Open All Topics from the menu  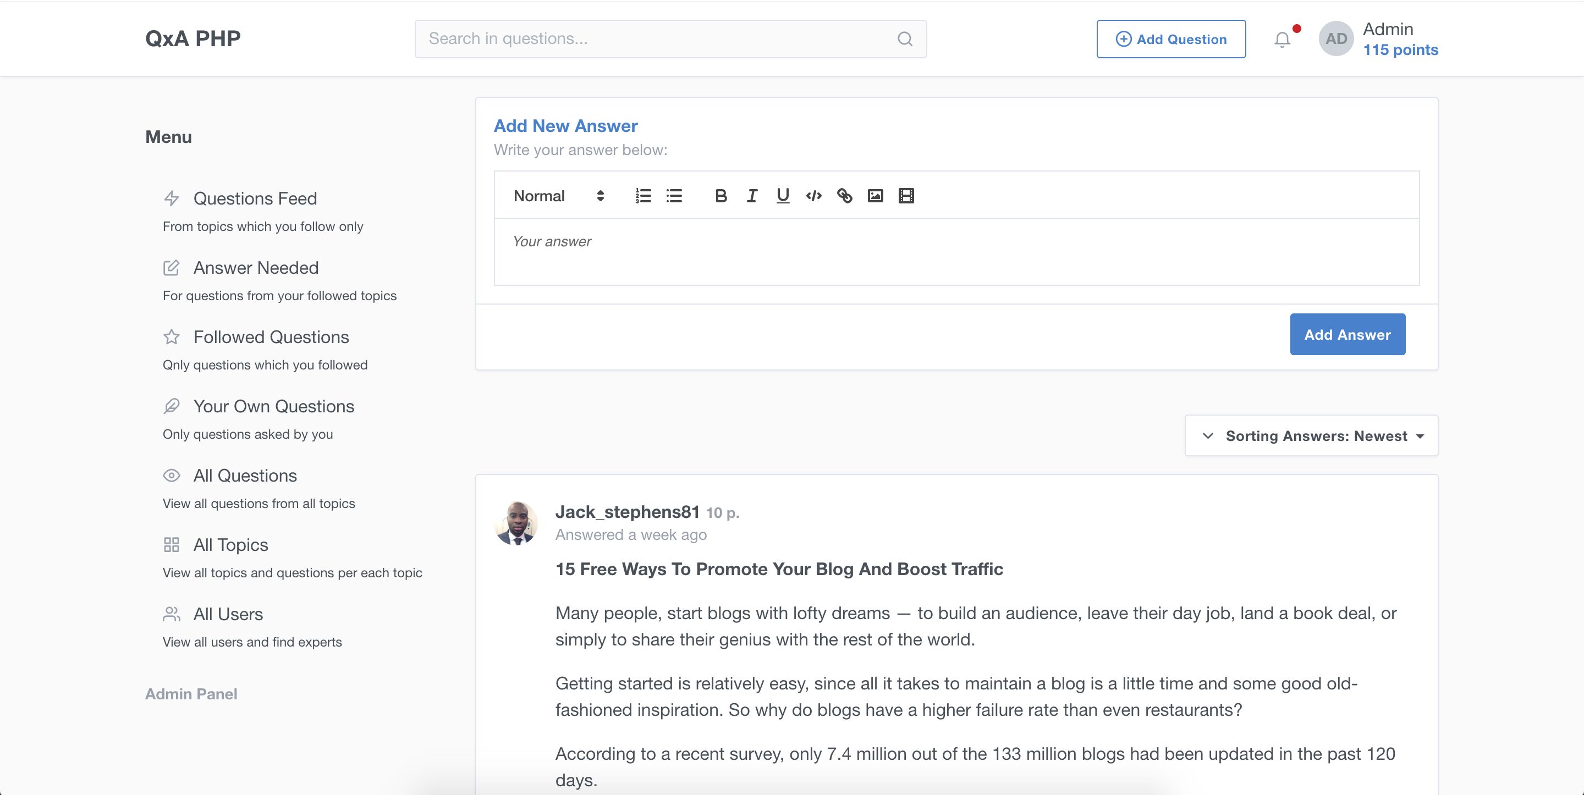coord(230,545)
